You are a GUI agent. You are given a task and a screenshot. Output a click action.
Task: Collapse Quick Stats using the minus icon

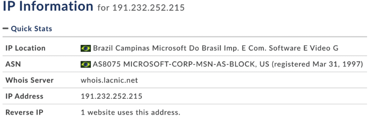[x=5, y=29]
